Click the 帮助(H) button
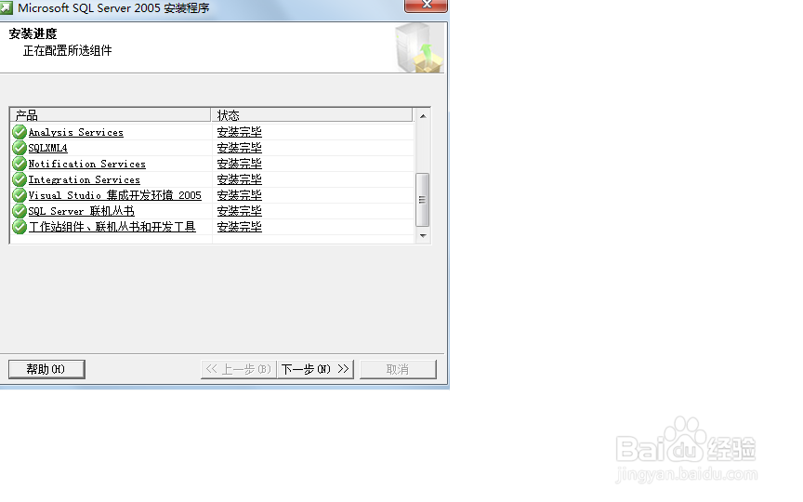The height and width of the screenshot is (502, 803). [46, 369]
